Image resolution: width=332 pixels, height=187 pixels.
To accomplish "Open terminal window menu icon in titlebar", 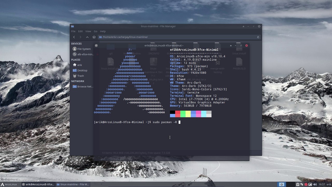I will coord(96,45).
